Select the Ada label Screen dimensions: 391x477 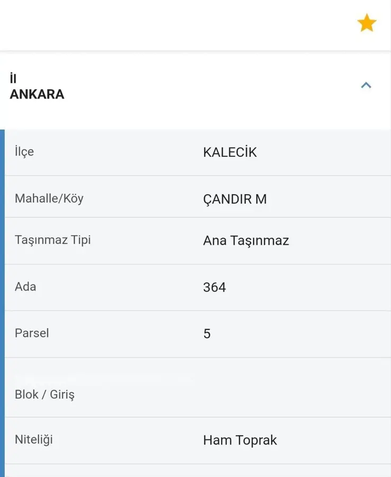click(25, 287)
